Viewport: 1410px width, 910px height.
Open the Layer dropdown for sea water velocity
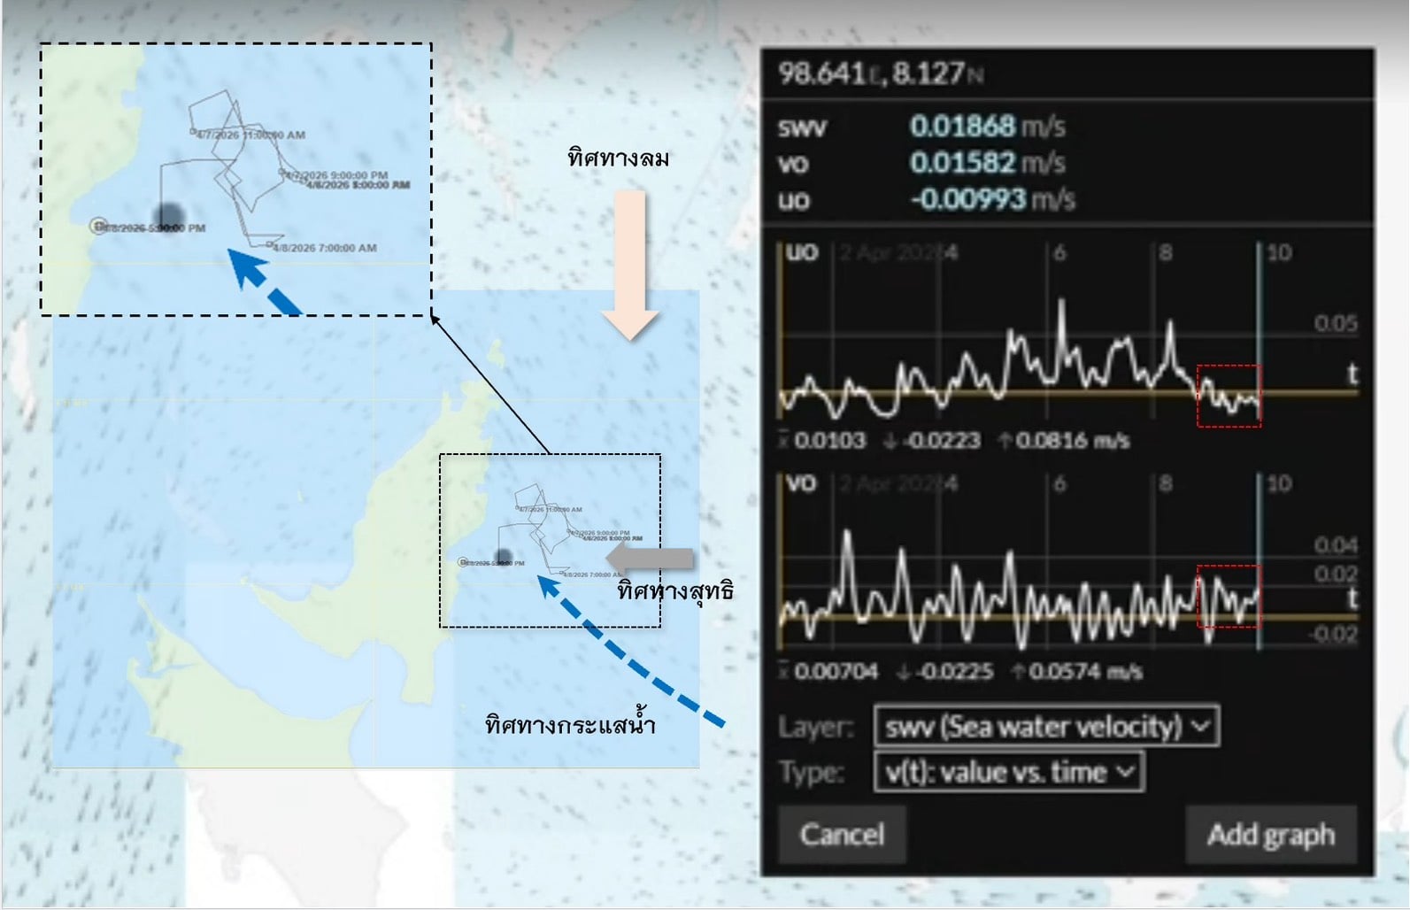click(x=1045, y=727)
